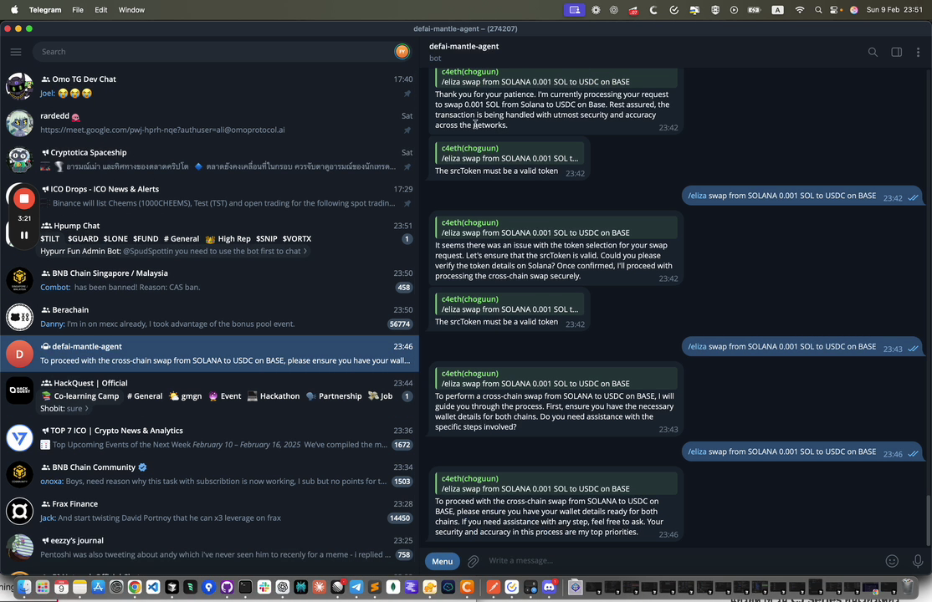Expand Hpump Chat last message chevron
Image resolution: width=932 pixels, height=602 pixels.
click(305, 251)
